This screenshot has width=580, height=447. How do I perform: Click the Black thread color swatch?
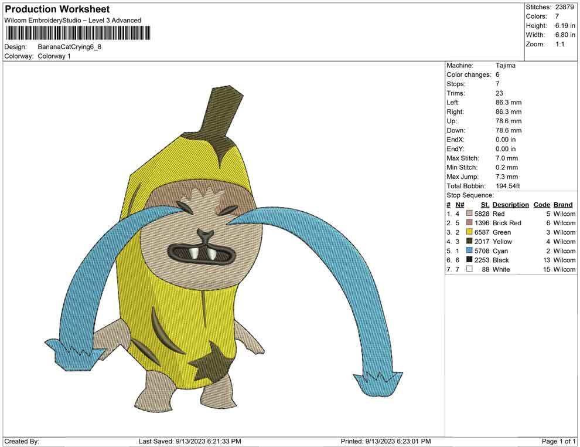tap(469, 260)
